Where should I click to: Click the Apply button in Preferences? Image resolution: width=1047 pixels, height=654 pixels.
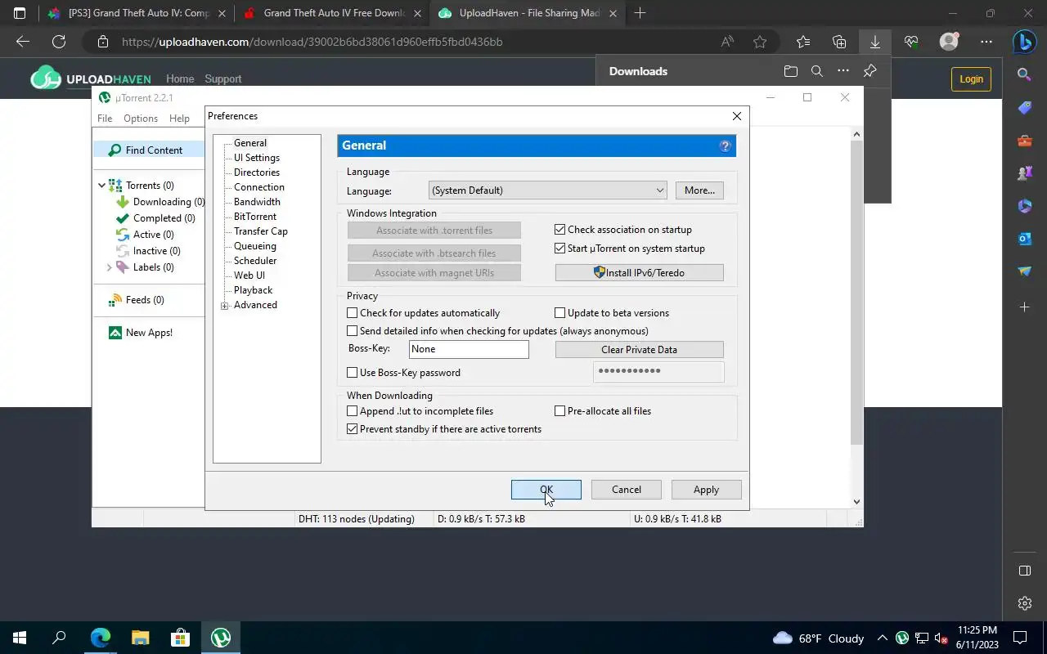coord(706,490)
